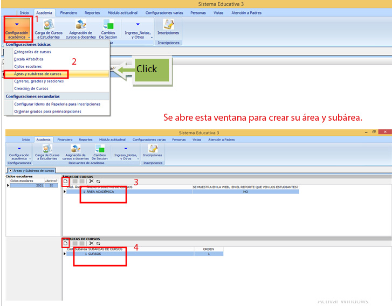Click Carga de Cursos a Estudiantes icon in upper ribbon

pos(49,29)
